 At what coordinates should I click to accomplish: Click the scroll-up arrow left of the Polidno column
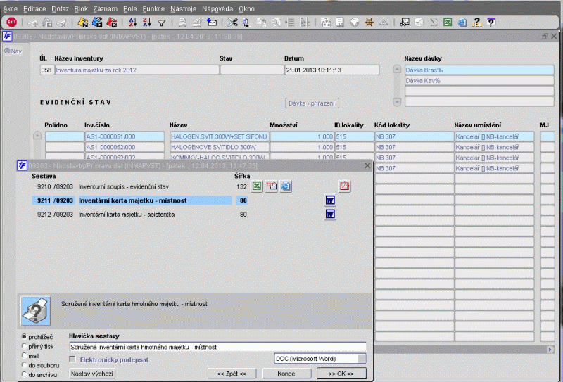pos(37,136)
